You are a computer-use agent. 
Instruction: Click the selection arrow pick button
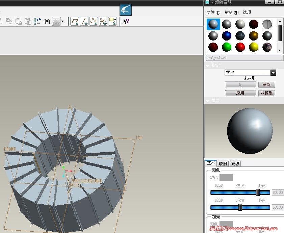240,85
